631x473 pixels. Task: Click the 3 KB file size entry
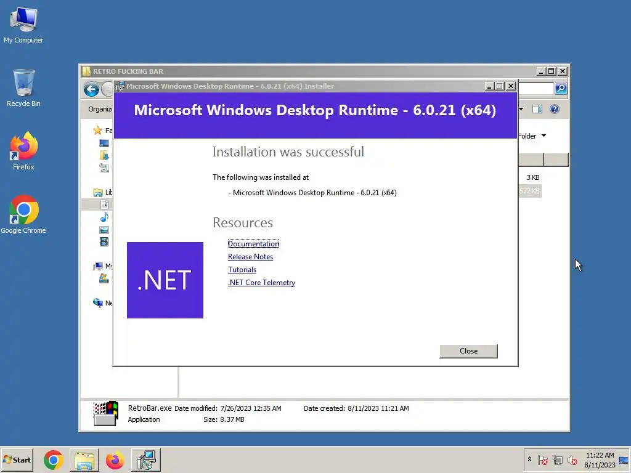coord(533,177)
